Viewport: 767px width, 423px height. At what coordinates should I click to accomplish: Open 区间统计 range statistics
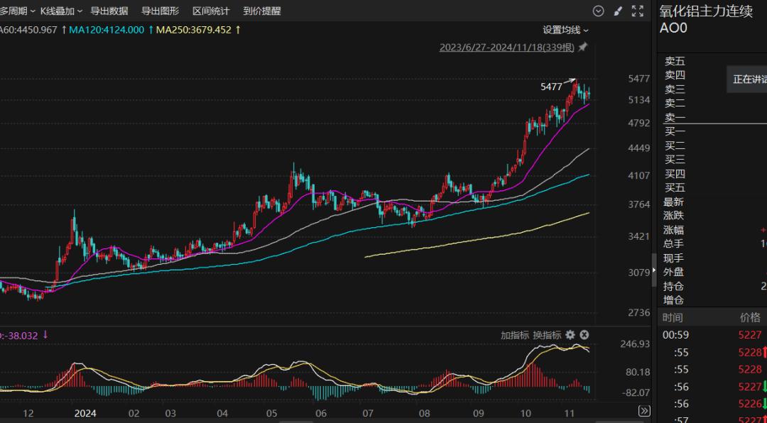[x=211, y=11]
